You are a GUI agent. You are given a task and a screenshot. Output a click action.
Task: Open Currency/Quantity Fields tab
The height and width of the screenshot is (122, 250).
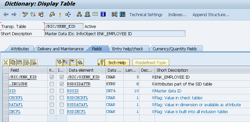tap(175, 49)
